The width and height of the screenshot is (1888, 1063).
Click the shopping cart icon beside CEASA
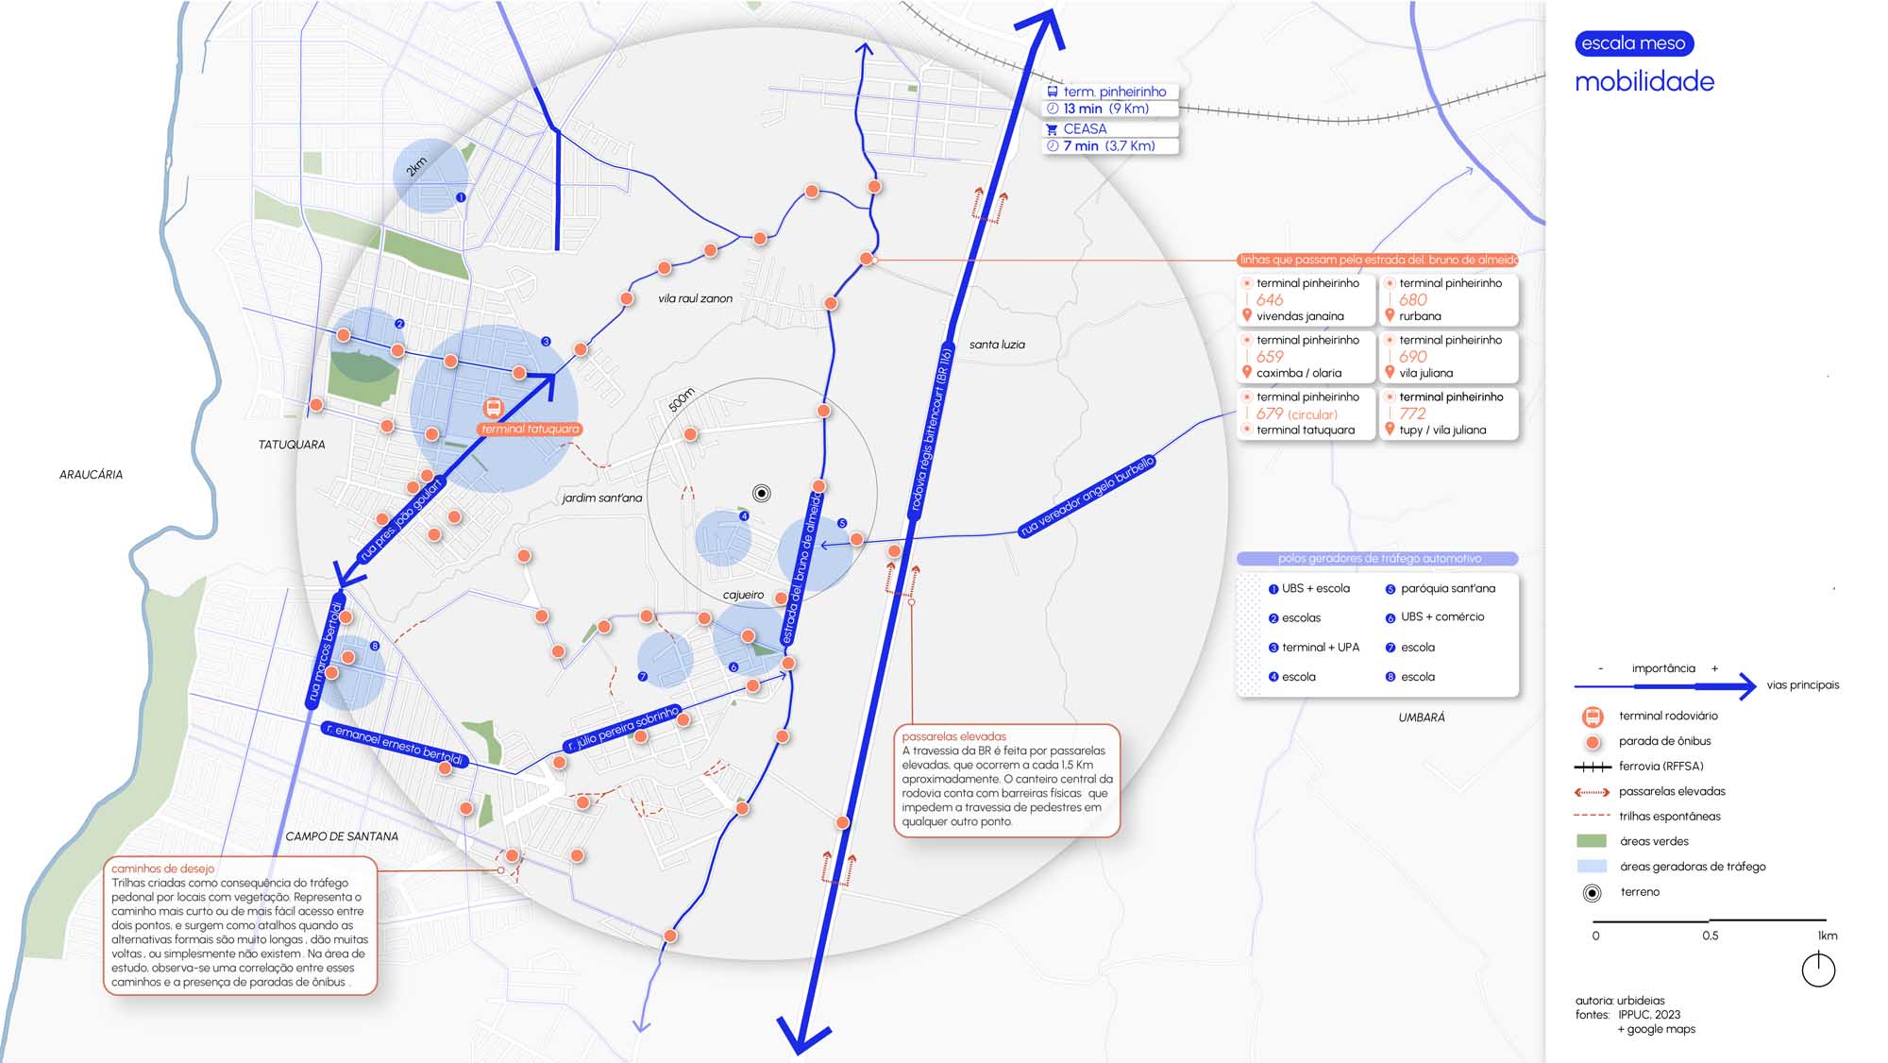point(1053,129)
